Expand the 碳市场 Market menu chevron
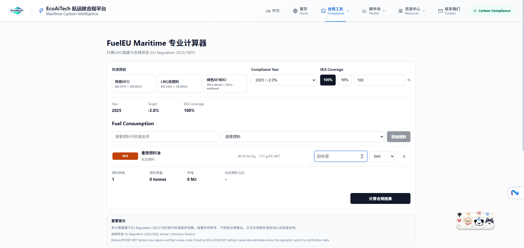This screenshot has height=248, width=524. (x=384, y=11)
